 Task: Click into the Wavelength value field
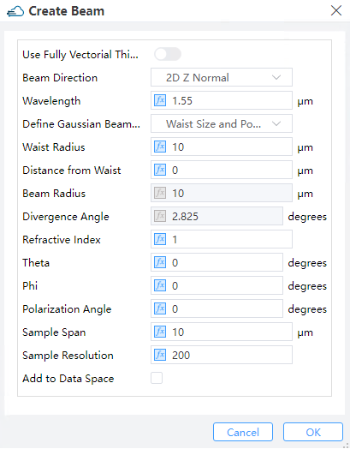(222, 100)
